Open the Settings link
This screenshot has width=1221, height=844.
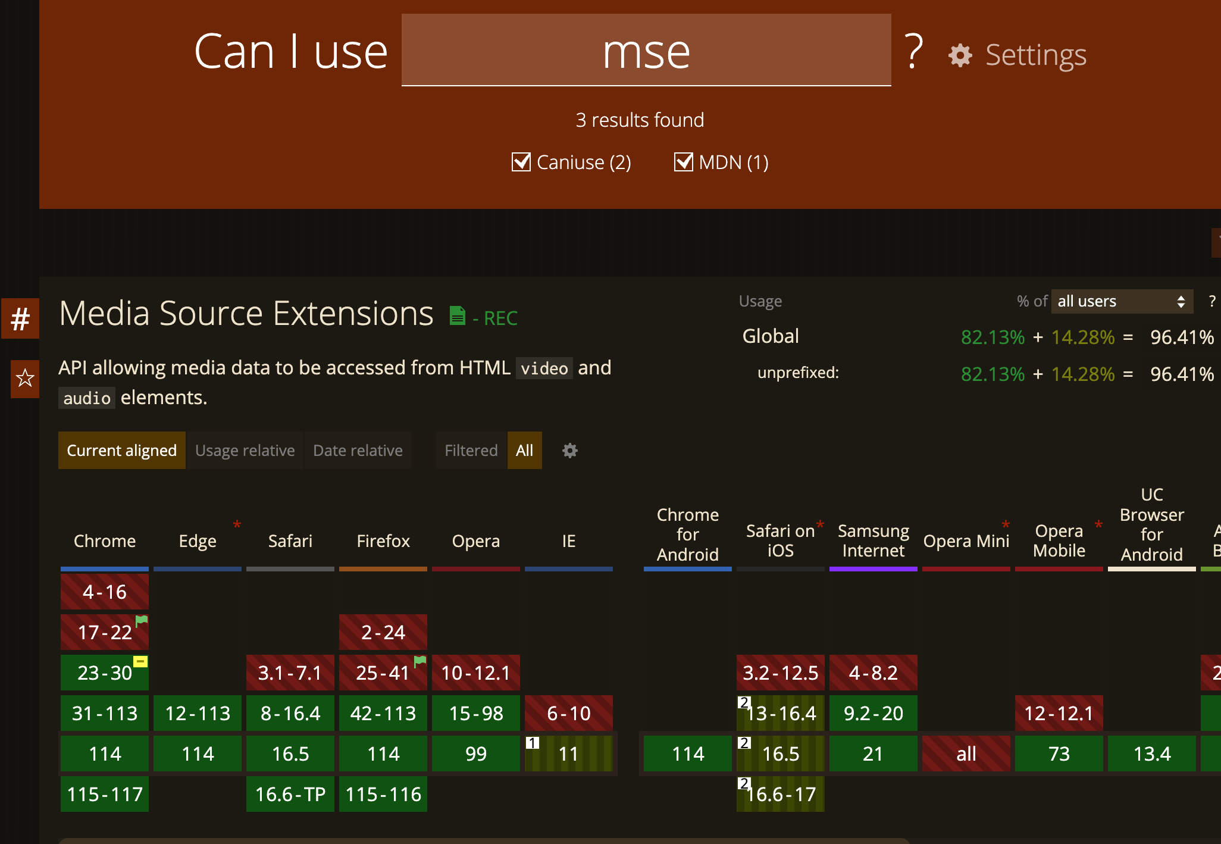pyautogui.click(x=1036, y=55)
